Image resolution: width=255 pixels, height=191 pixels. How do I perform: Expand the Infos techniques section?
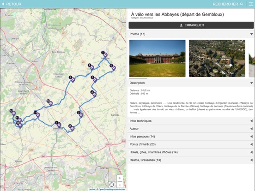point(191,121)
